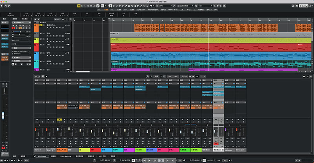Open the MixConsole settings gear icon
Screen dimensions: 314x163
click(304, 76)
